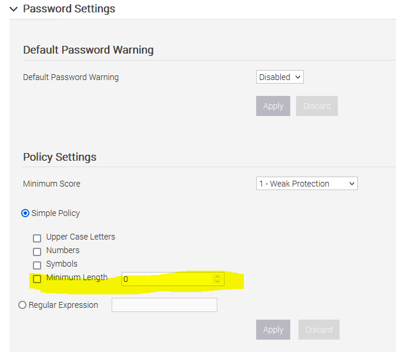Viewport: 396px width, 352px height.
Task: Click the Policy Settings heading
Action: point(59,157)
